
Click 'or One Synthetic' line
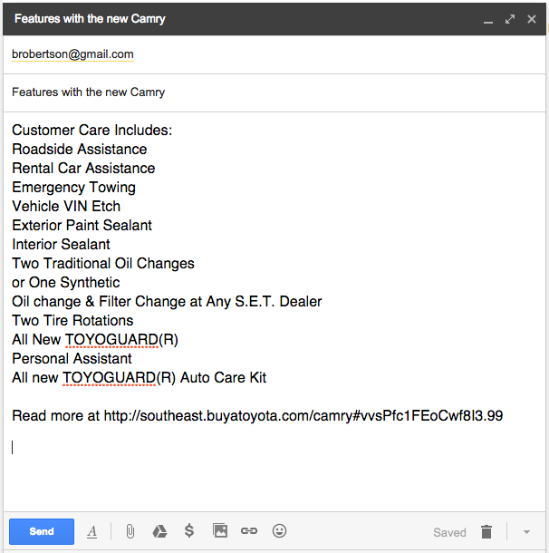click(x=66, y=283)
